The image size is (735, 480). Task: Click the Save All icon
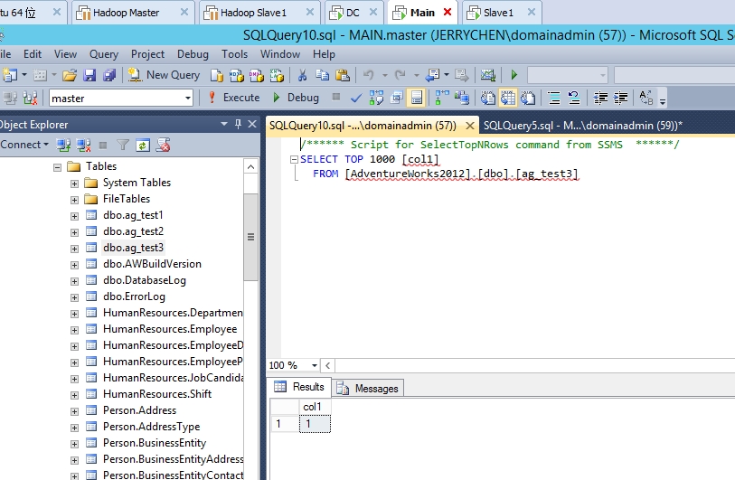click(109, 75)
